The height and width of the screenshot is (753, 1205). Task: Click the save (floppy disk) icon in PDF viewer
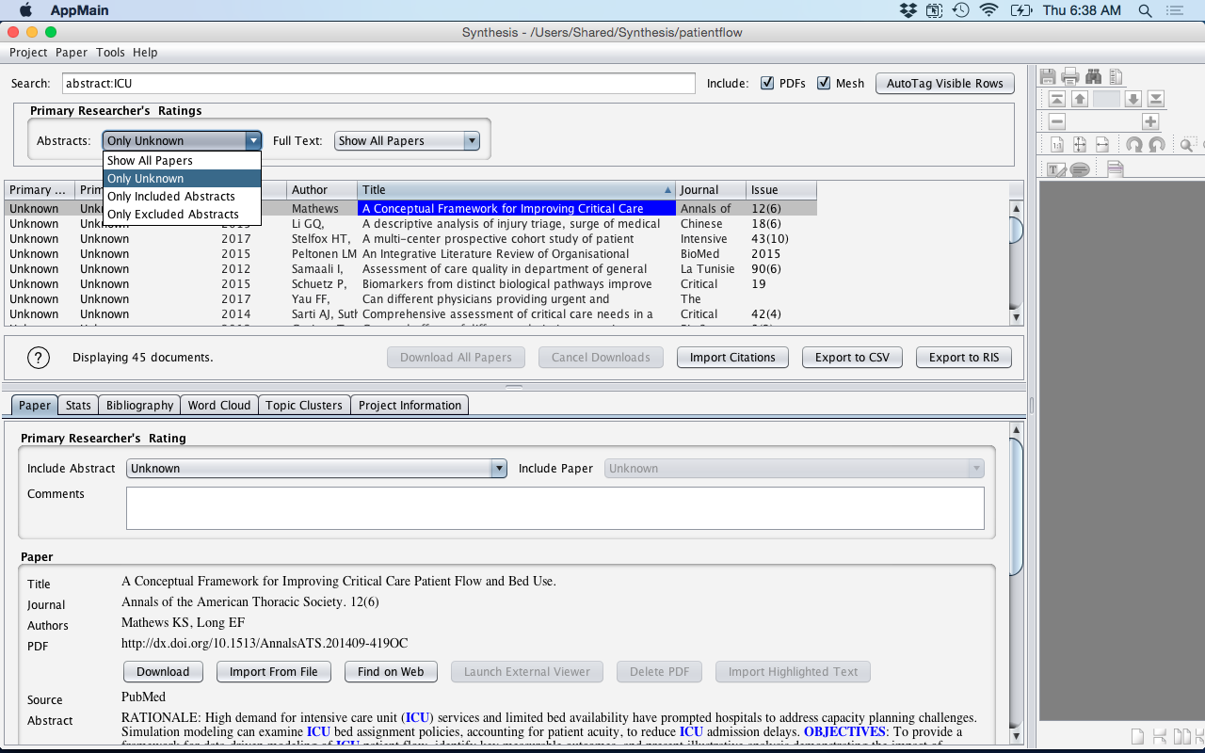point(1048,76)
